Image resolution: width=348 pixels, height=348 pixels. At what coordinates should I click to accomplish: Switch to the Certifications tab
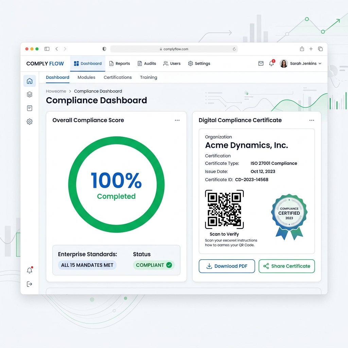pos(118,77)
